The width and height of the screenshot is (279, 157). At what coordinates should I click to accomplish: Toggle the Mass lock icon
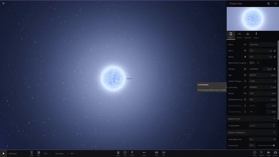275,51
